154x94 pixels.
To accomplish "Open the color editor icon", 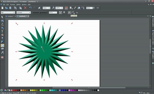I will coord(5,90).
